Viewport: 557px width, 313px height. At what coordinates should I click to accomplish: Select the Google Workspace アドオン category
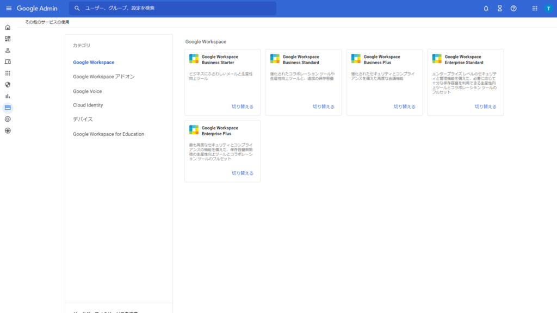point(104,77)
